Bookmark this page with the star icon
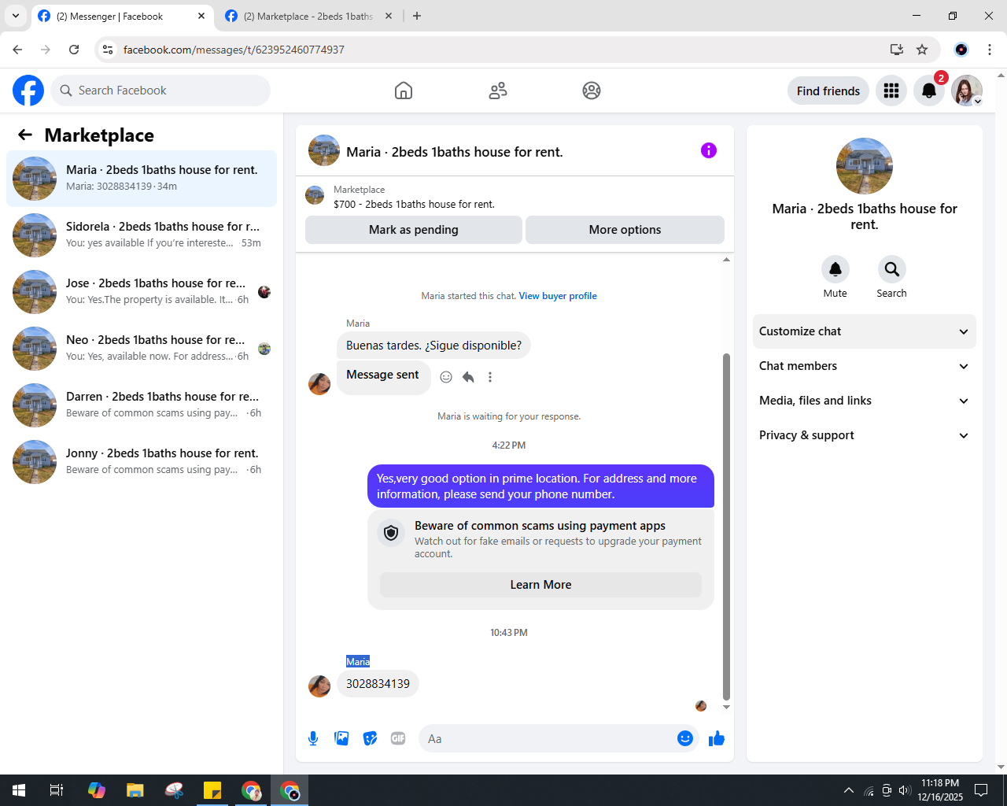The width and height of the screenshot is (1007, 806). (x=922, y=50)
